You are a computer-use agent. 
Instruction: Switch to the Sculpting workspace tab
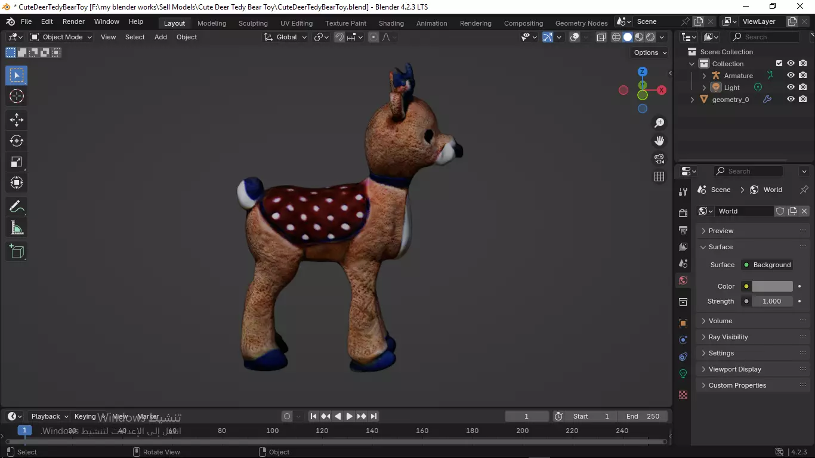pos(253,23)
